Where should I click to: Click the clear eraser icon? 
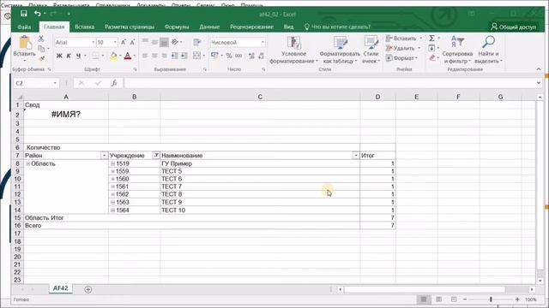(432, 58)
